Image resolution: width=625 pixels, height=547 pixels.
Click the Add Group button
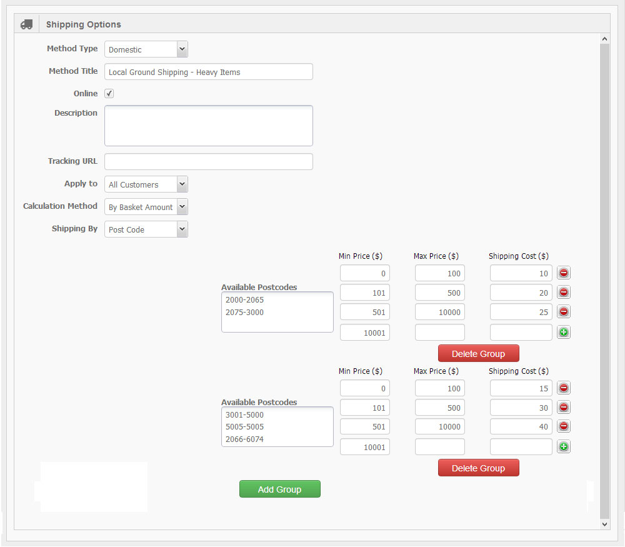tap(280, 489)
